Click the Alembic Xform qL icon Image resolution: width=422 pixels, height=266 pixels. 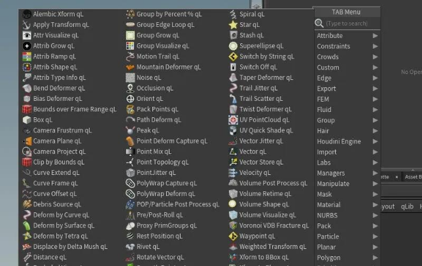coord(27,14)
